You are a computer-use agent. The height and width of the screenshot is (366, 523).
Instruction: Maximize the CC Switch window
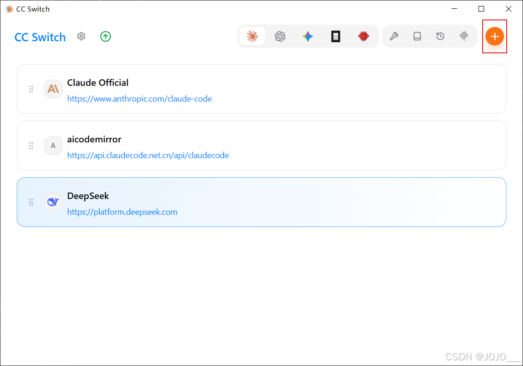[481, 9]
